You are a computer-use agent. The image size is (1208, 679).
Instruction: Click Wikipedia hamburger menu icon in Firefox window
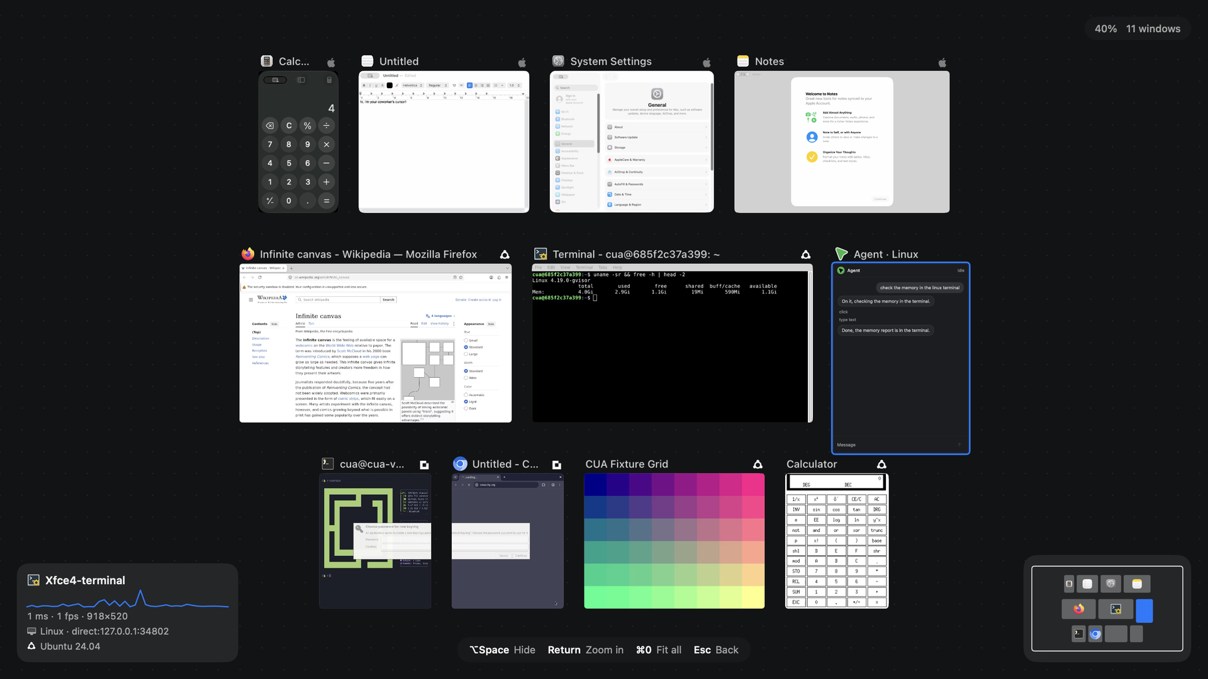(x=251, y=300)
